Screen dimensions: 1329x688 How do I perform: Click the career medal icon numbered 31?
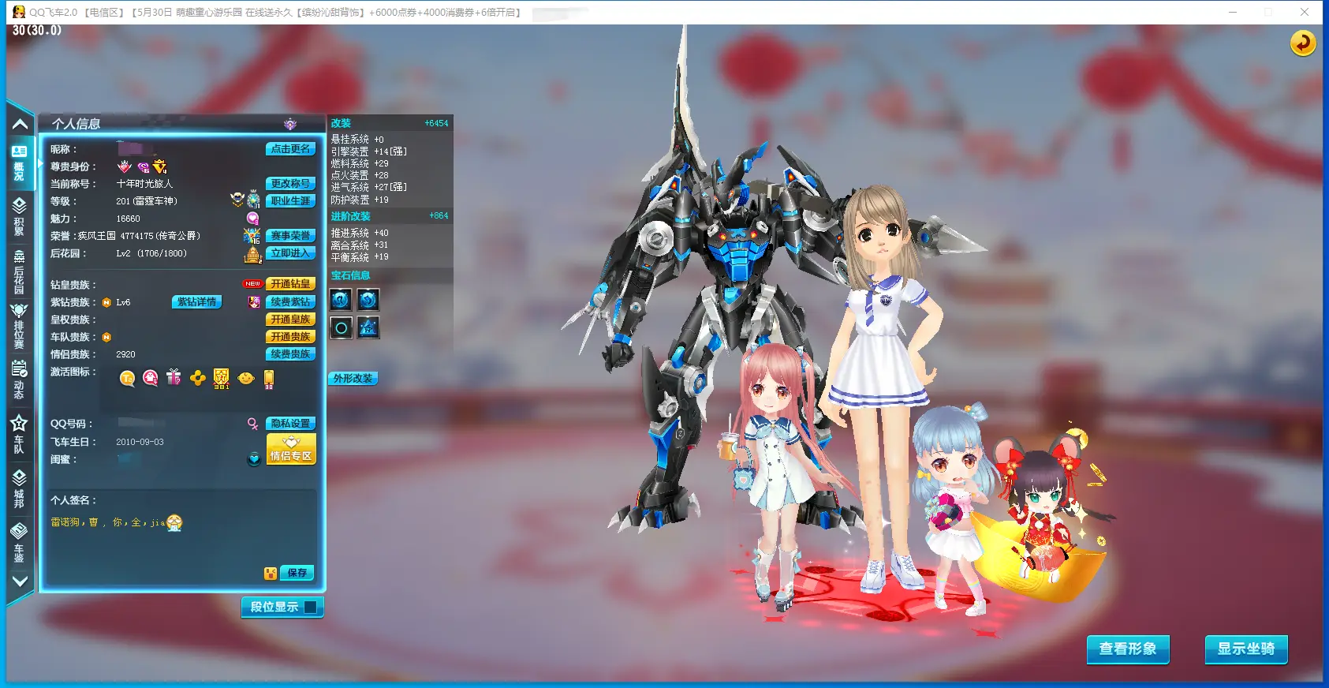click(x=253, y=200)
